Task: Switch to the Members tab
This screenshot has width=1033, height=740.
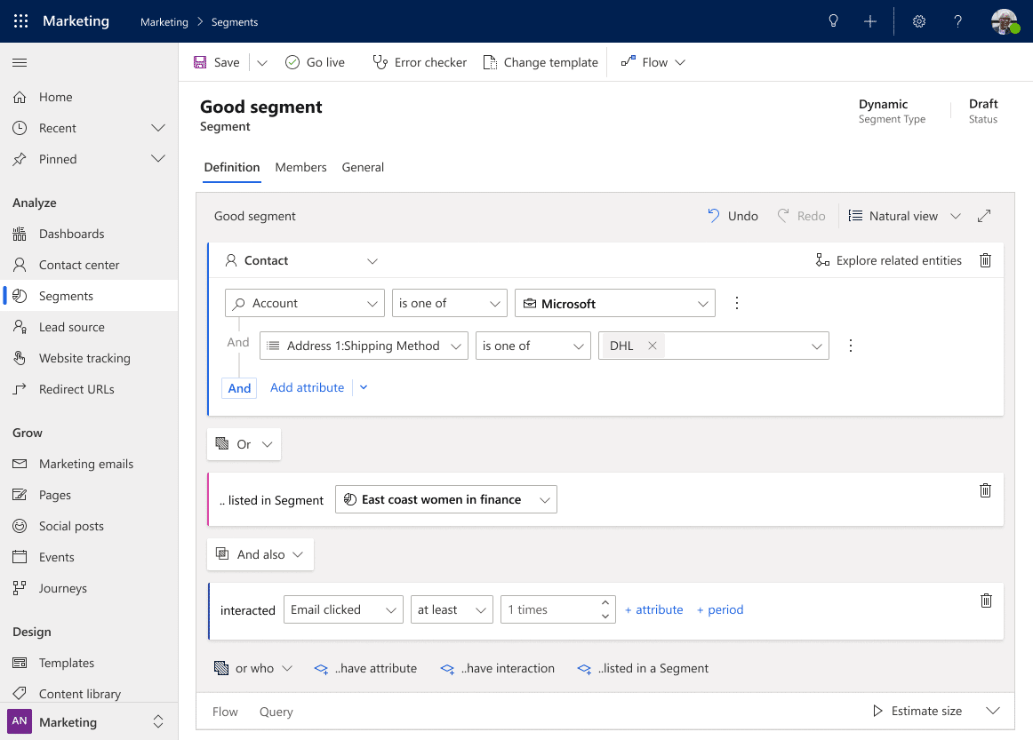Action: 300,167
